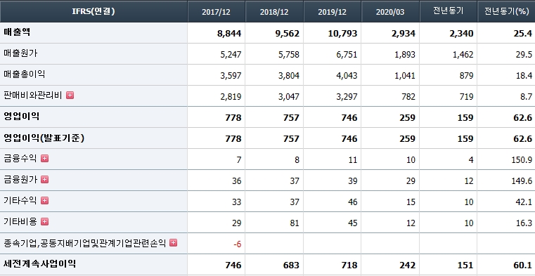
Task: Click the 금융원가 row label
Action: (20, 179)
